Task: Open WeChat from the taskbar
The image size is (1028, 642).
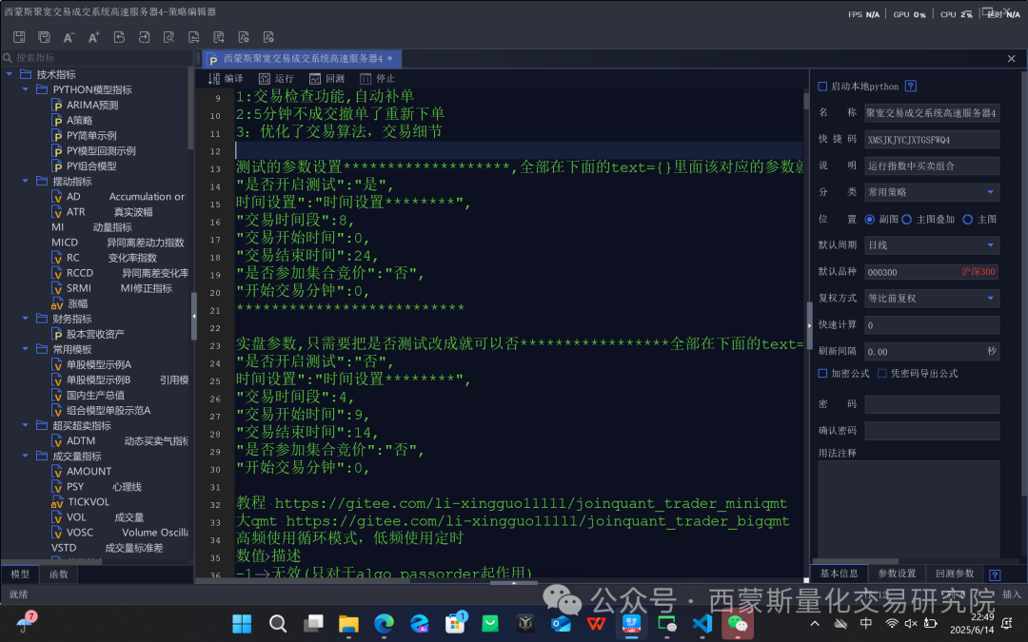Action: click(738, 623)
